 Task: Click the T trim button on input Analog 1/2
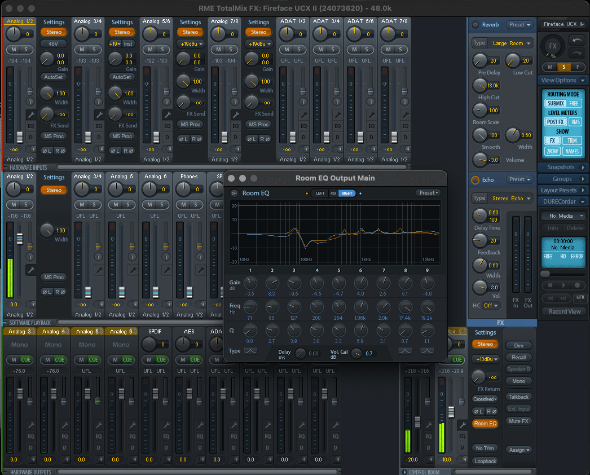[x=30, y=102]
